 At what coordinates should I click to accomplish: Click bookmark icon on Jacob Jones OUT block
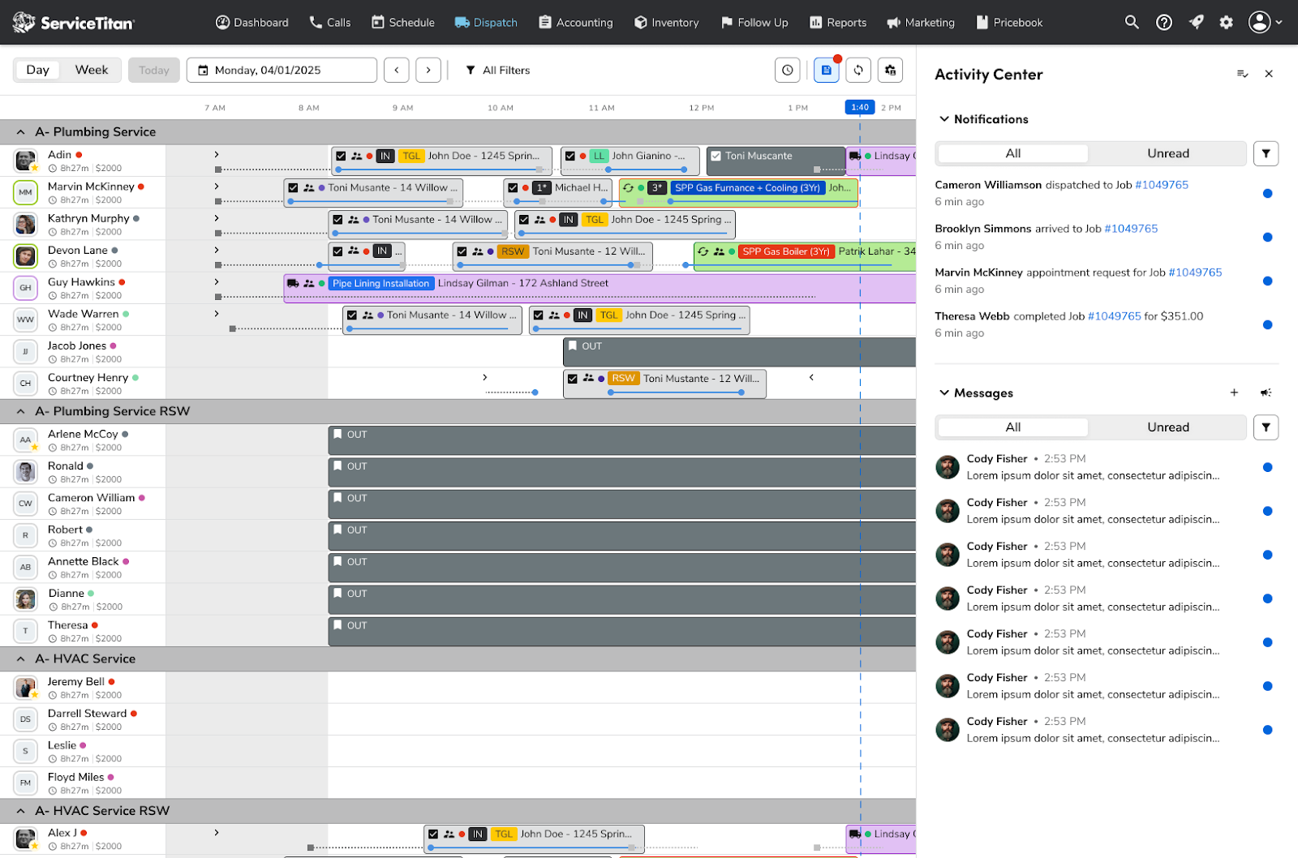coord(573,346)
